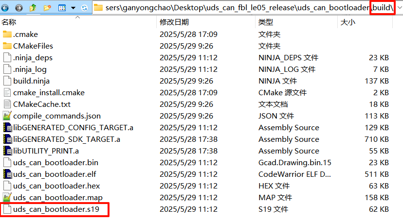The width and height of the screenshot is (403, 222).
Task: Click the Back navigation arrow
Action: (5, 8)
